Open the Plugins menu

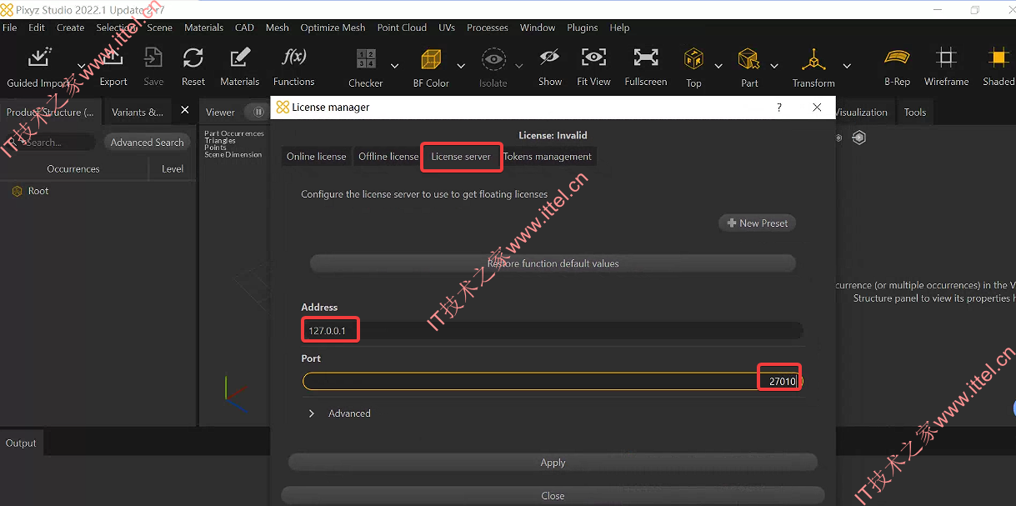click(x=583, y=28)
